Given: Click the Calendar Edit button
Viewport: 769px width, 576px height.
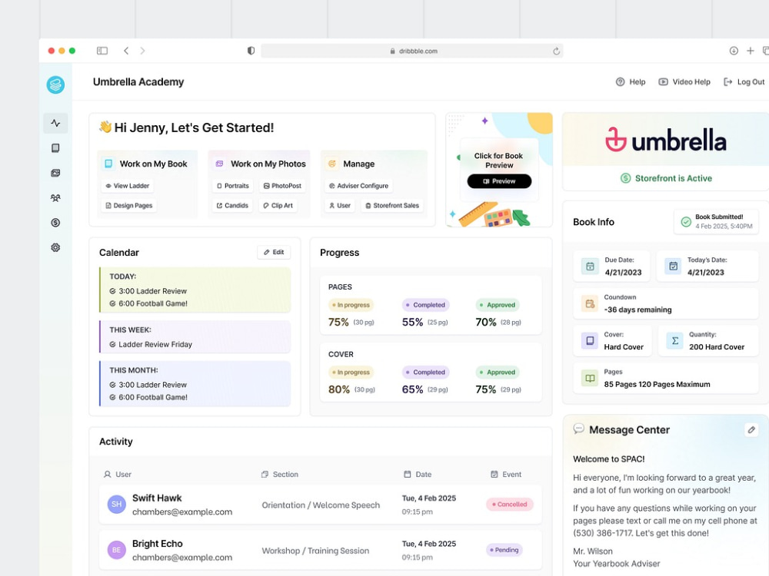Looking at the screenshot, I should pyautogui.click(x=274, y=252).
